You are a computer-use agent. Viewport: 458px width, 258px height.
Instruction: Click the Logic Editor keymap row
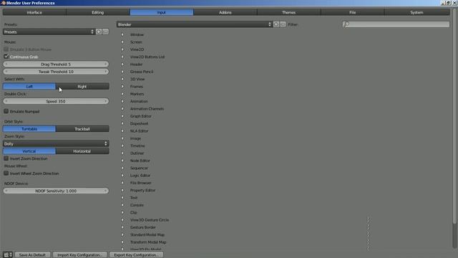[140, 176]
